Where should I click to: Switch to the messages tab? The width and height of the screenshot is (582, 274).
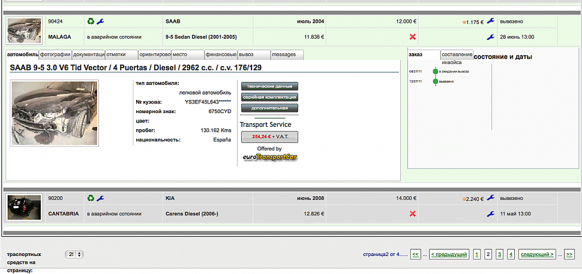pyautogui.click(x=287, y=54)
